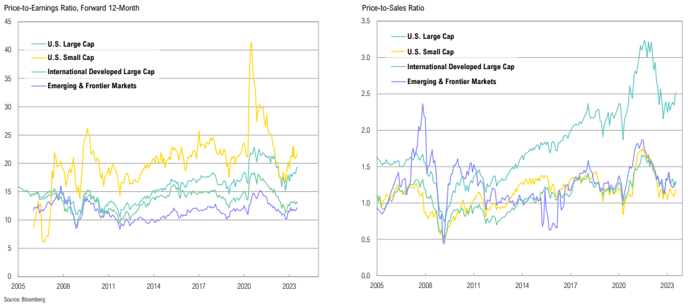The height and width of the screenshot is (305, 688).
Task: Select Emerging & Frontier Markets label in left chart
Action: pyautogui.click(x=92, y=85)
